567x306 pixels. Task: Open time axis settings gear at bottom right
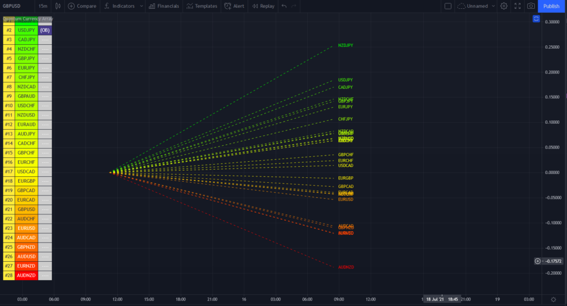(553, 299)
